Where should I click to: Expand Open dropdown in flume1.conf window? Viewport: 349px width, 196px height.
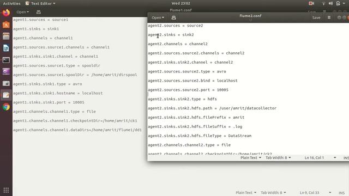click(23, 12)
